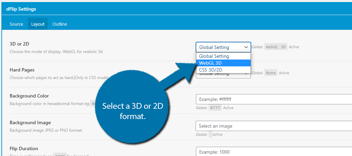Click the Flip Duration label

[x=24, y=148]
